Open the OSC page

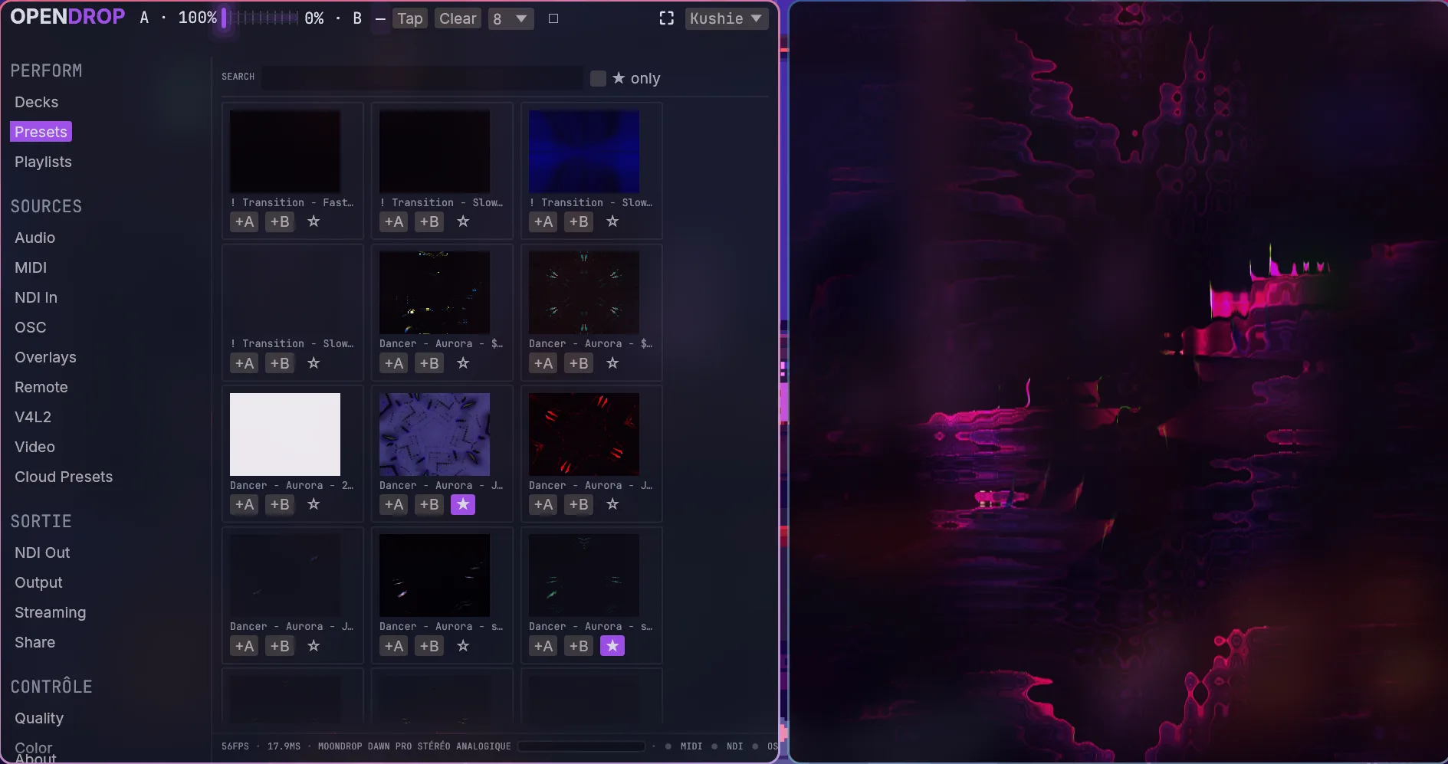pyautogui.click(x=31, y=327)
